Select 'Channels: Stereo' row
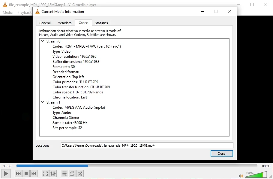The width and height of the screenshot is (273, 179). [x=66, y=117]
